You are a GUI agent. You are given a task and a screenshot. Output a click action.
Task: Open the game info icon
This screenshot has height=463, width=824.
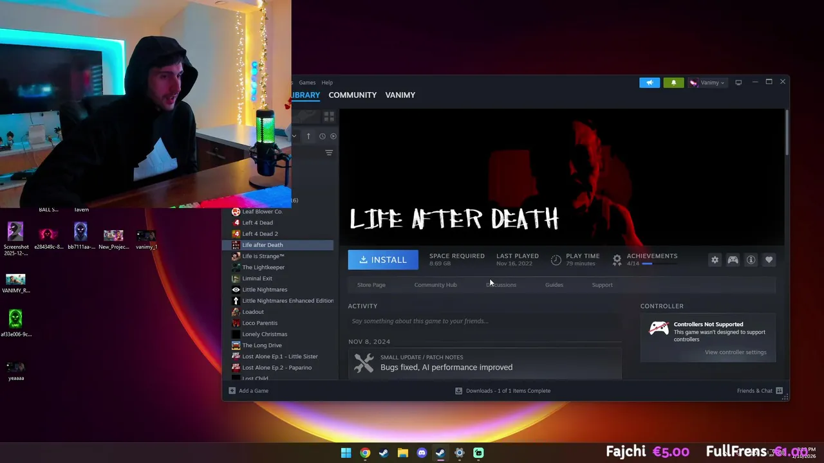(x=751, y=260)
